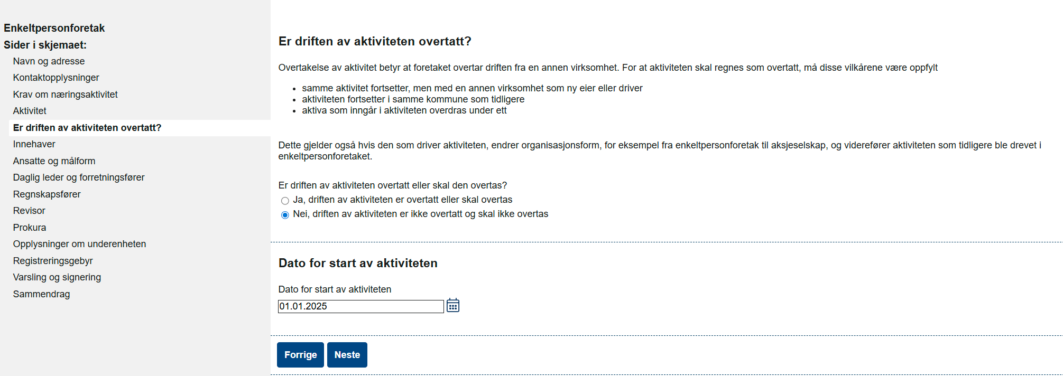Click the start date input field
The width and height of the screenshot is (1063, 376).
click(361, 306)
